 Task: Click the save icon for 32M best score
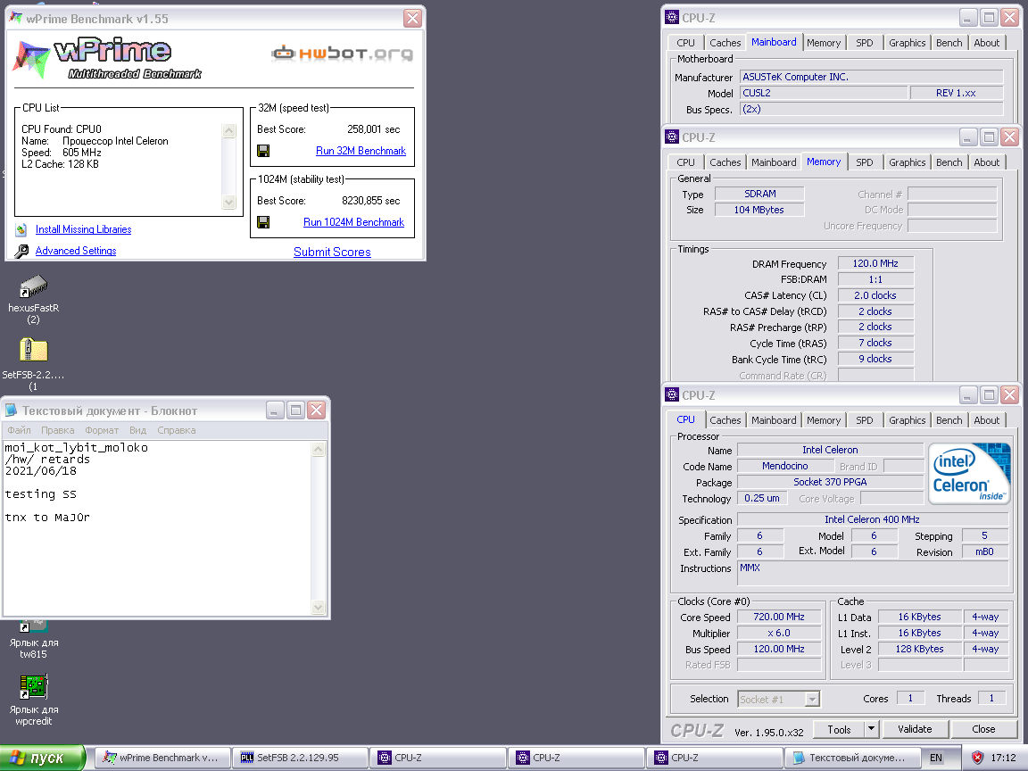pos(263,151)
